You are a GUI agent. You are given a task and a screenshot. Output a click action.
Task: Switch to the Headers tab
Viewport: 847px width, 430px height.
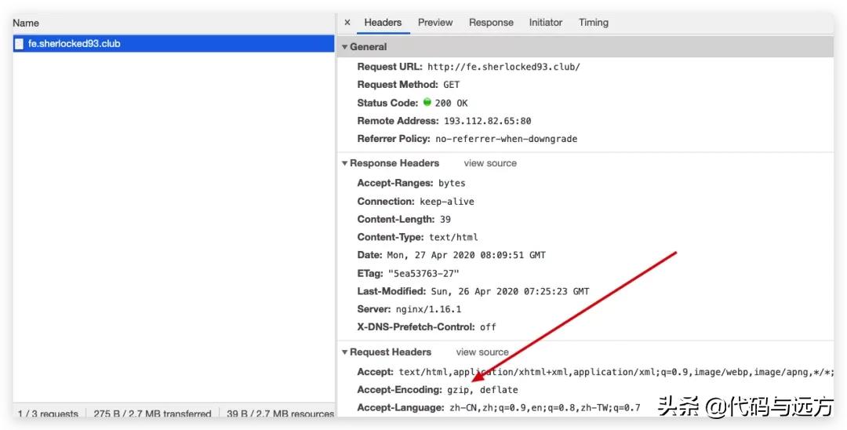click(383, 23)
